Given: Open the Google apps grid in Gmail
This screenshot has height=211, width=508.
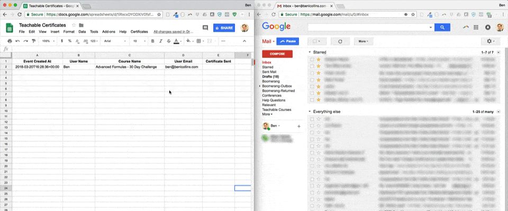Looking at the screenshot, I should [476, 27].
